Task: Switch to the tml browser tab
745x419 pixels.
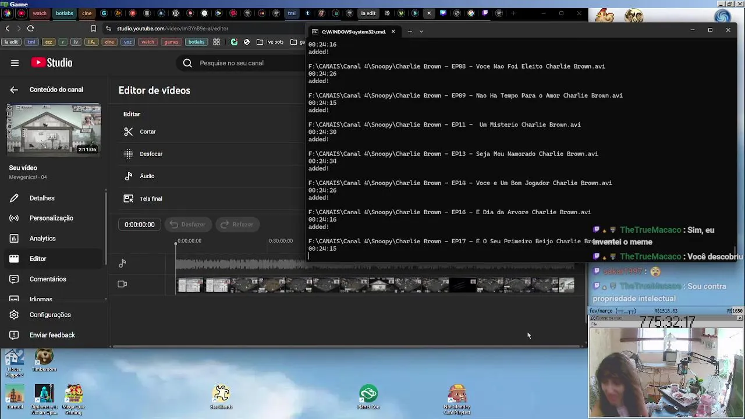Action: [x=292, y=13]
